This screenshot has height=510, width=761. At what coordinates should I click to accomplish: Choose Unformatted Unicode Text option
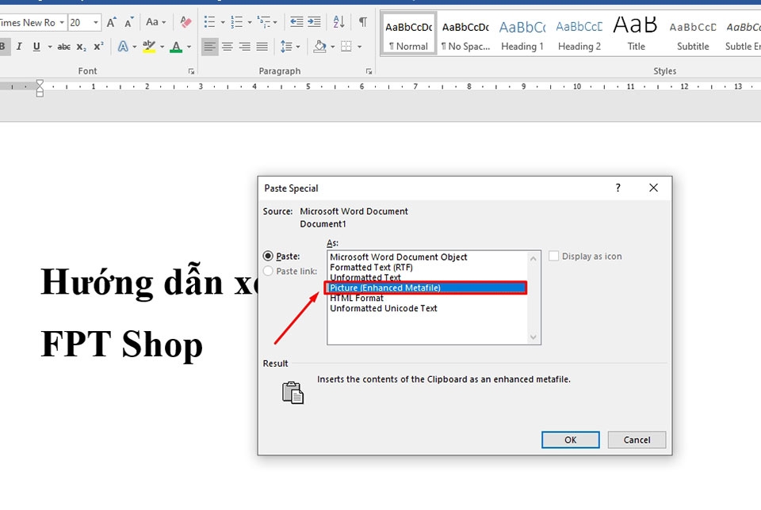coord(384,308)
